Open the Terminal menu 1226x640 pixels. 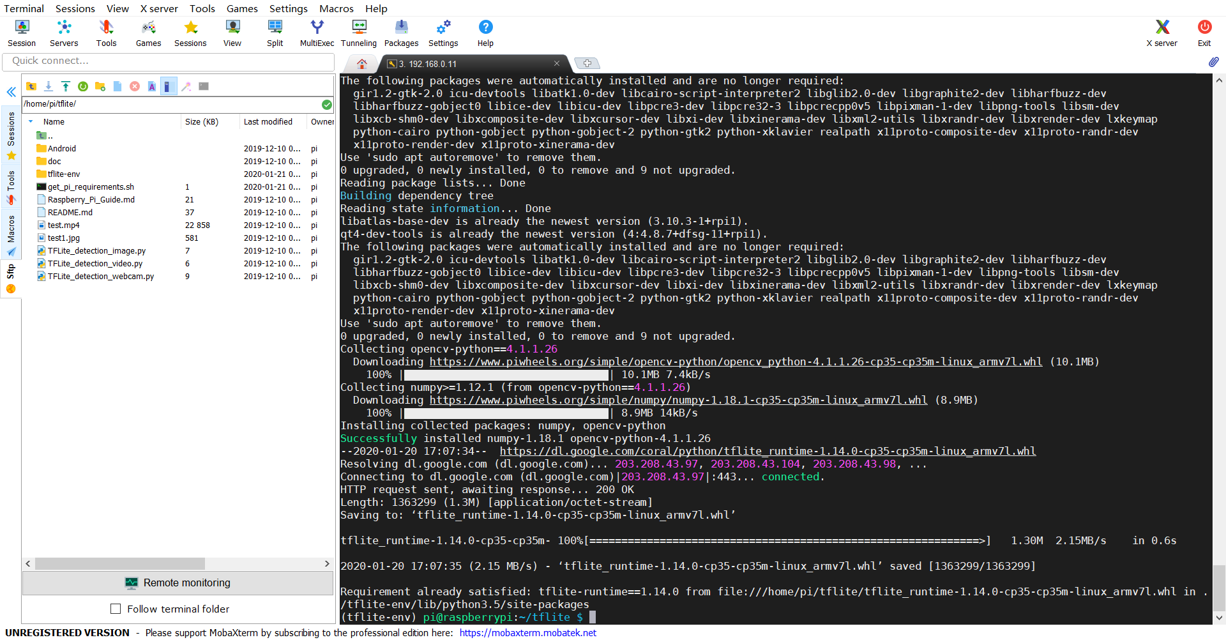[24, 8]
